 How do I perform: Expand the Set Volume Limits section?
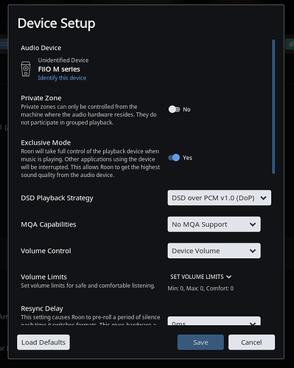pyautogui.click(x=200, y=277)
